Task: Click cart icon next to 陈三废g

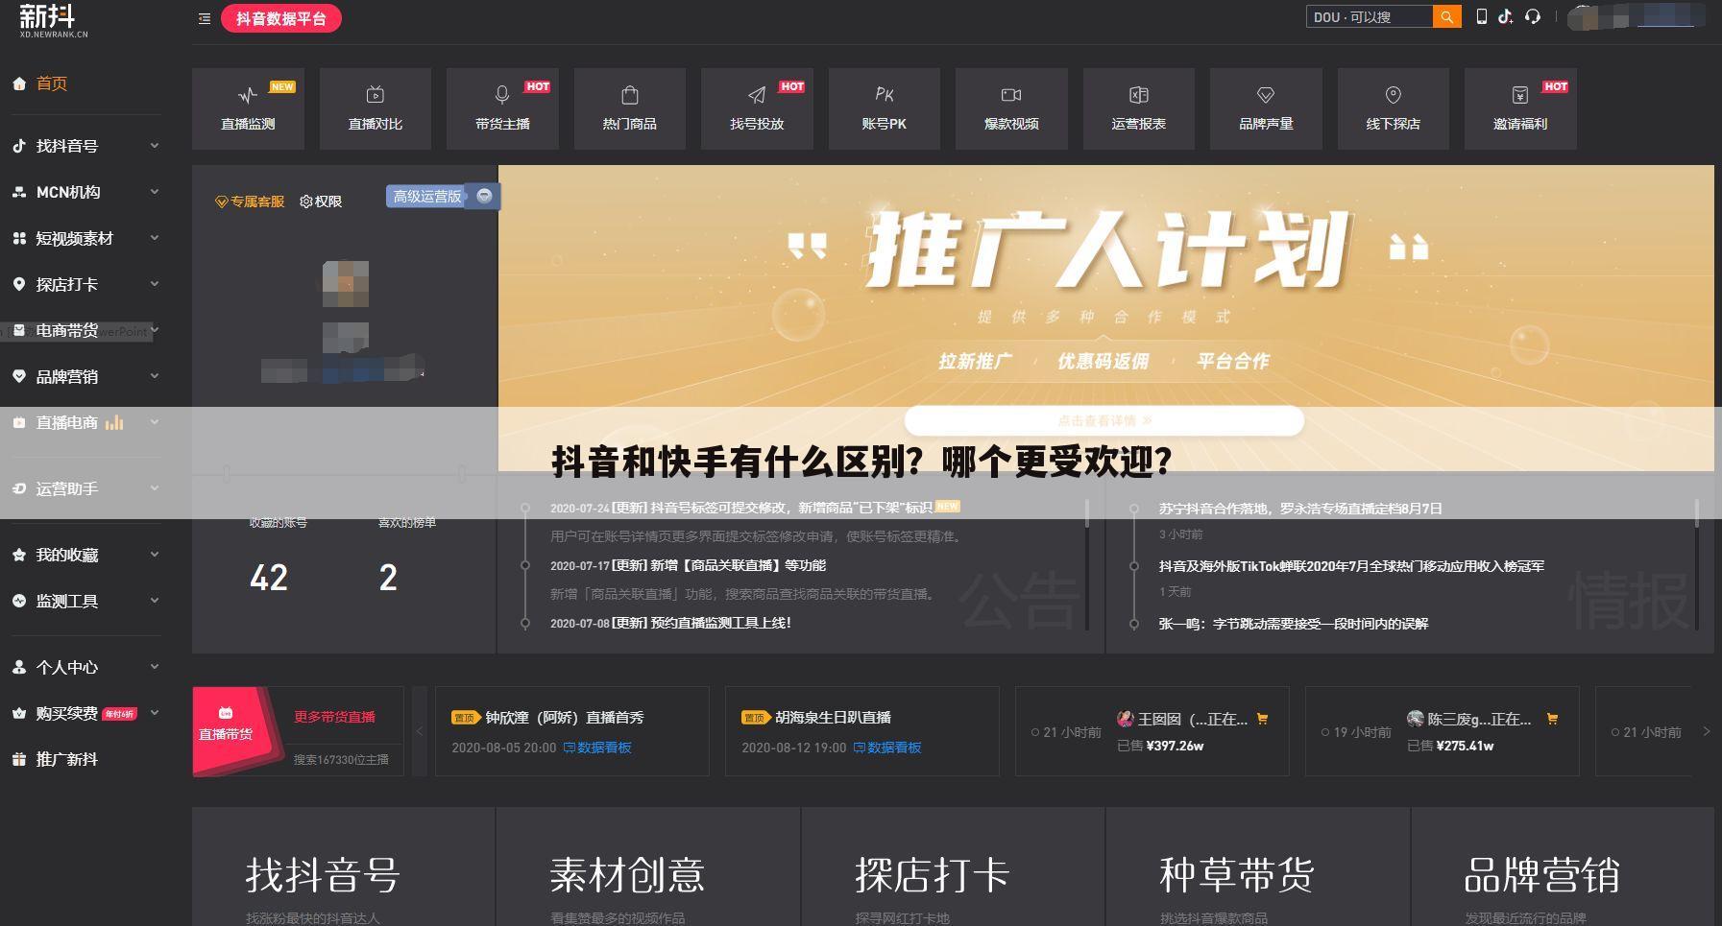Action: click(x=1552, y=719)
